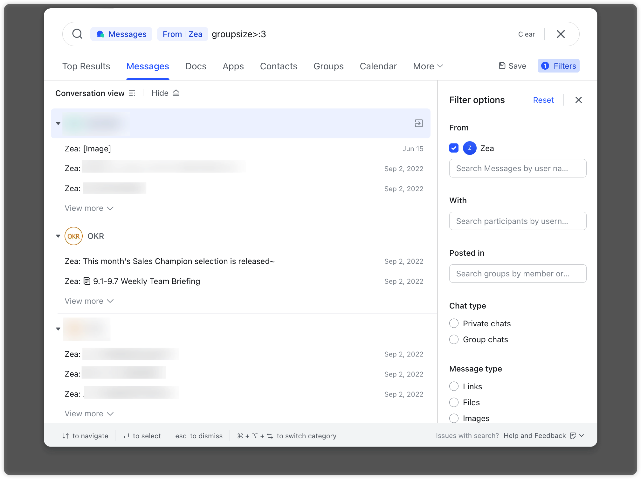Click the Clear search button
The height and width of the screenshot is (479, 641).
point(526,34)
